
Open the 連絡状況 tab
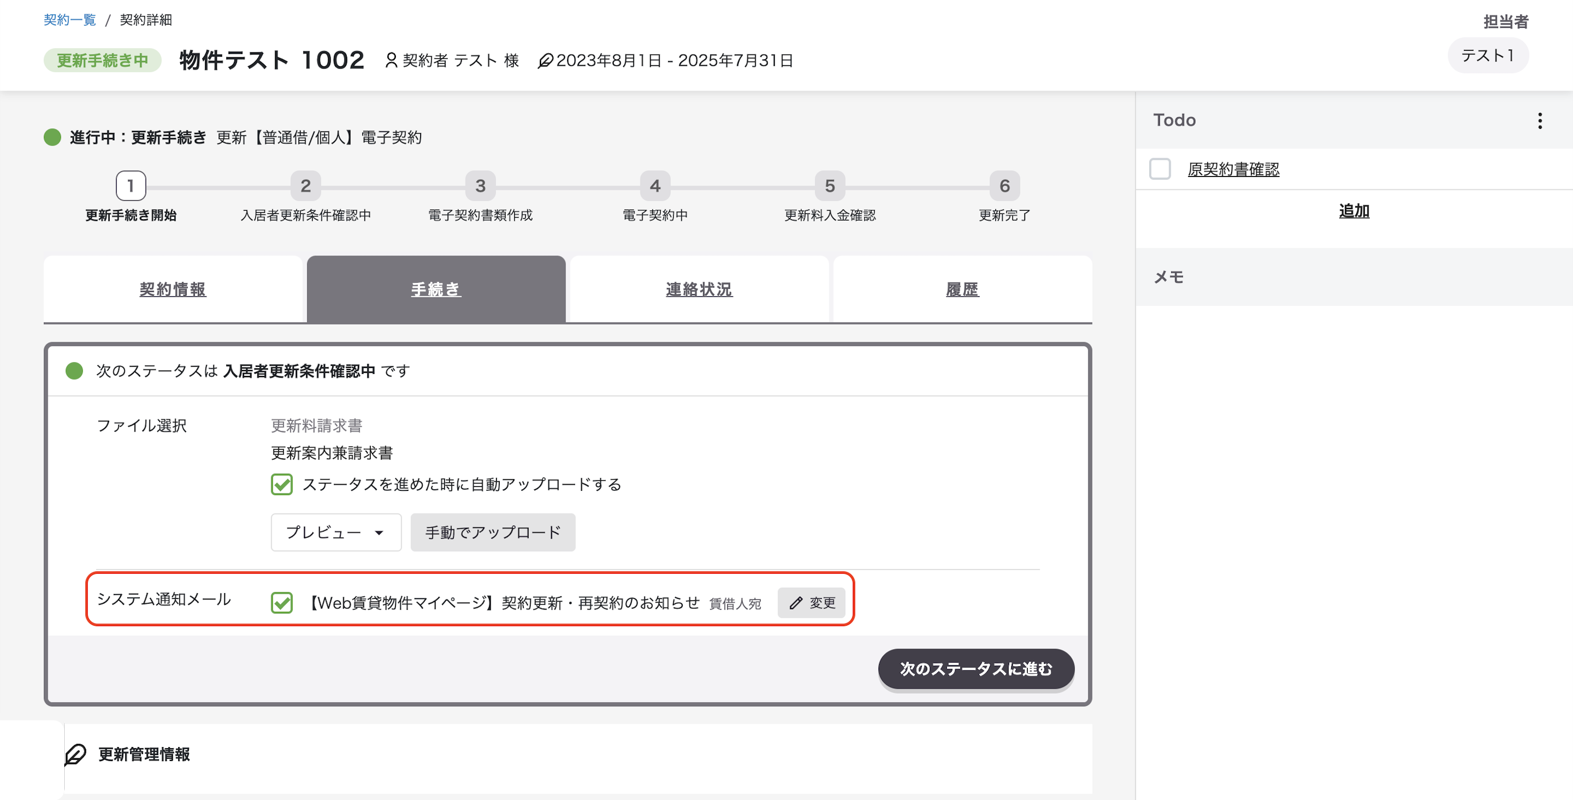tap(699, 289)
